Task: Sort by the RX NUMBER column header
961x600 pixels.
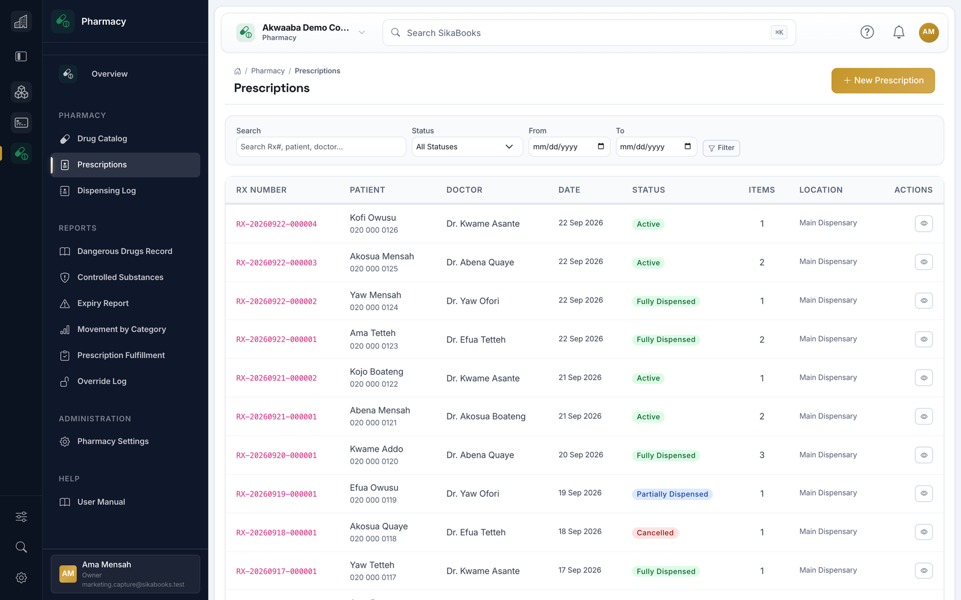Action: [261, 190]
